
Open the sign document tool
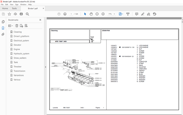click(148, 14)
